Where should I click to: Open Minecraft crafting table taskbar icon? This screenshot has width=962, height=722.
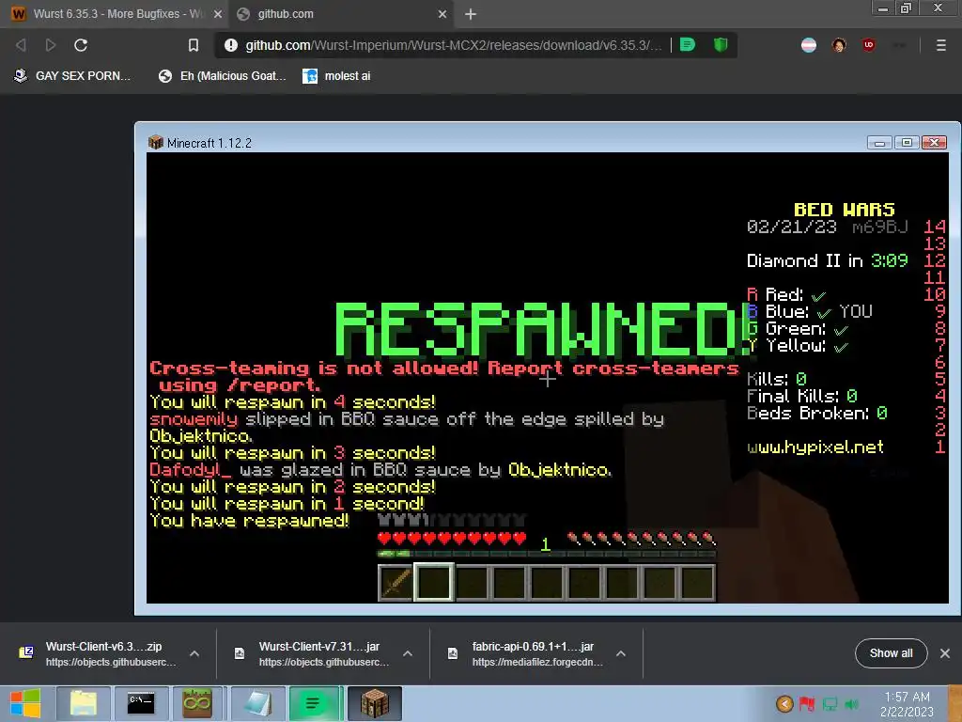point(374,703)
